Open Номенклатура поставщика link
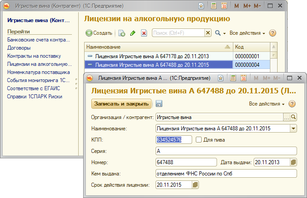This screenshot has height=198, width=307. tap(38, 72)
